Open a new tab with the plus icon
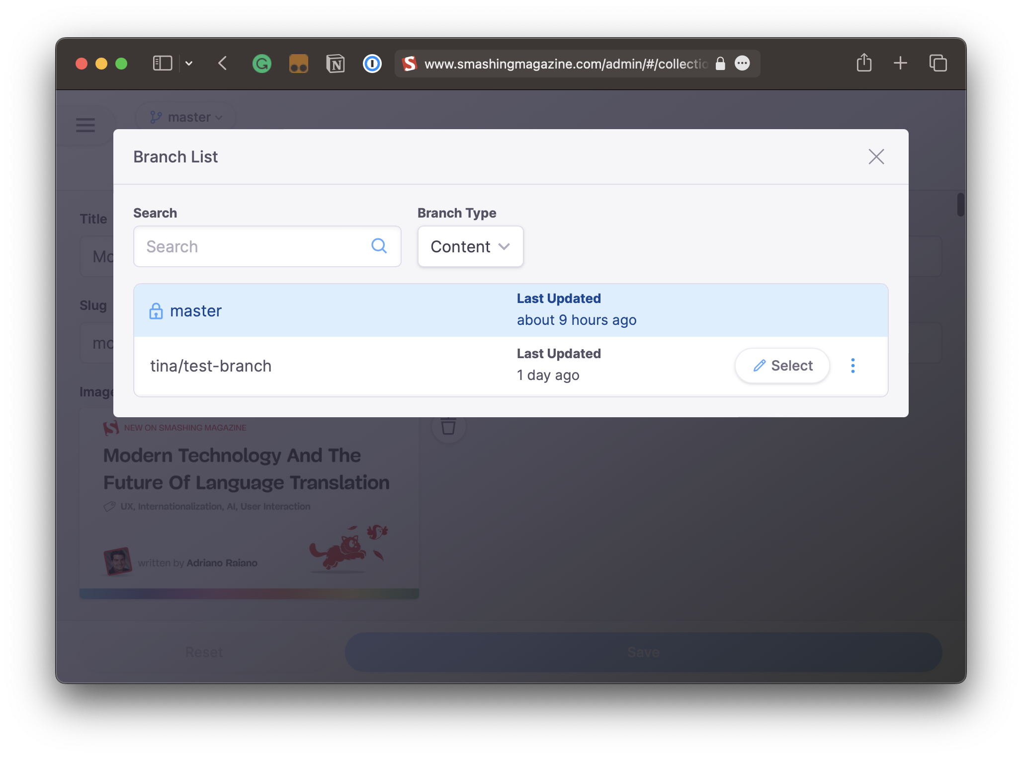This screenshot has width=1022, height=757. pos(900,64)
